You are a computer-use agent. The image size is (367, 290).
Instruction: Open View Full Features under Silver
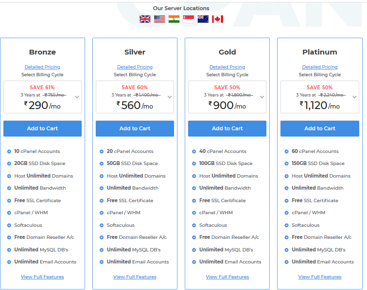(x=135, y=277)
